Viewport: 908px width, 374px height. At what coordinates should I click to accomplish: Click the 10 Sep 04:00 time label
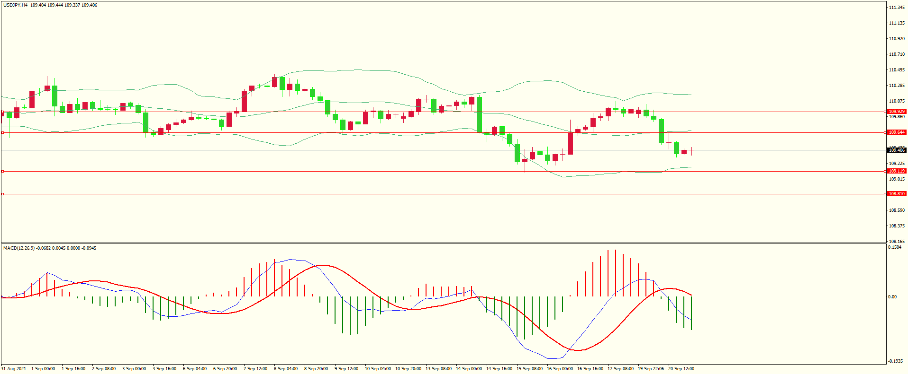click(378, 369)
